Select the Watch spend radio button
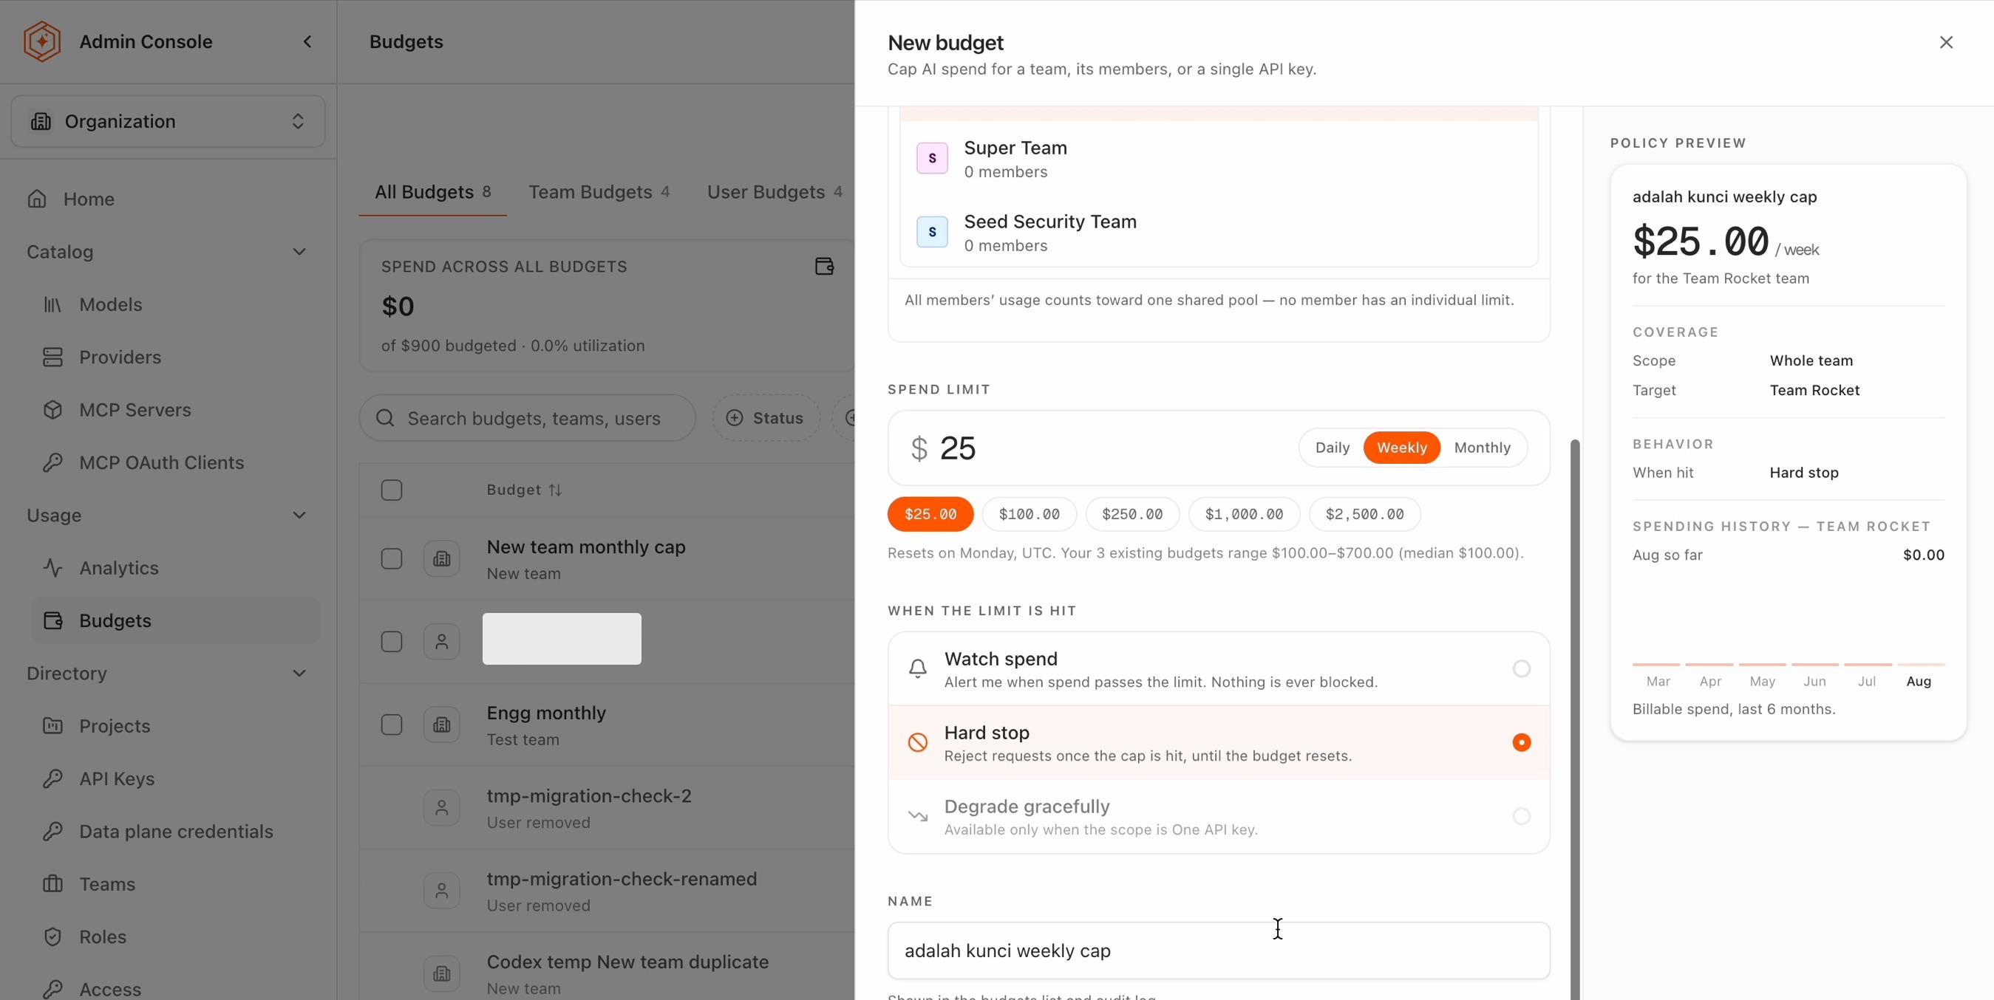Screen dimensions: 1994x1000 [1521, 668]
